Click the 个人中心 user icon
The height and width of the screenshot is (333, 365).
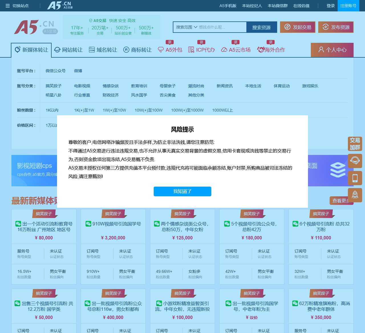coord(321,50)
